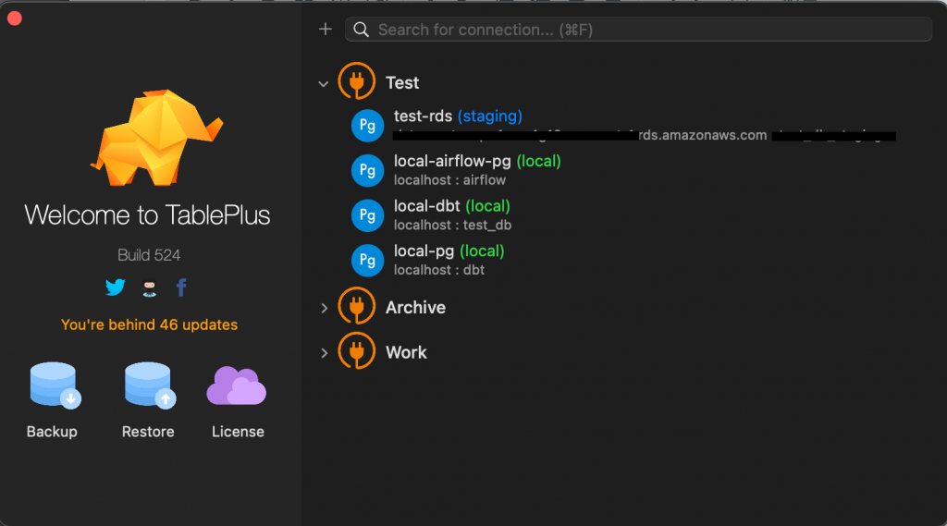The width and height of the screenshot is (947, 526).
Task: Open the GitHub octocat icon
Action: point(149,288)
